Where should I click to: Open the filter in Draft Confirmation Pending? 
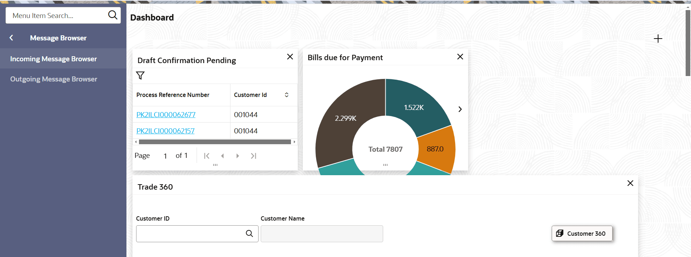140,75
